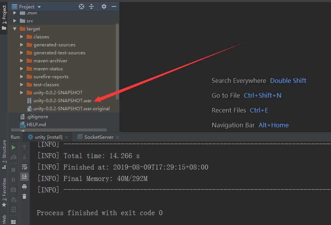Click the Up the stack trace arrow
Viewport: 331px width, 225px height.
pyautogui.click(x=24, y=147)
